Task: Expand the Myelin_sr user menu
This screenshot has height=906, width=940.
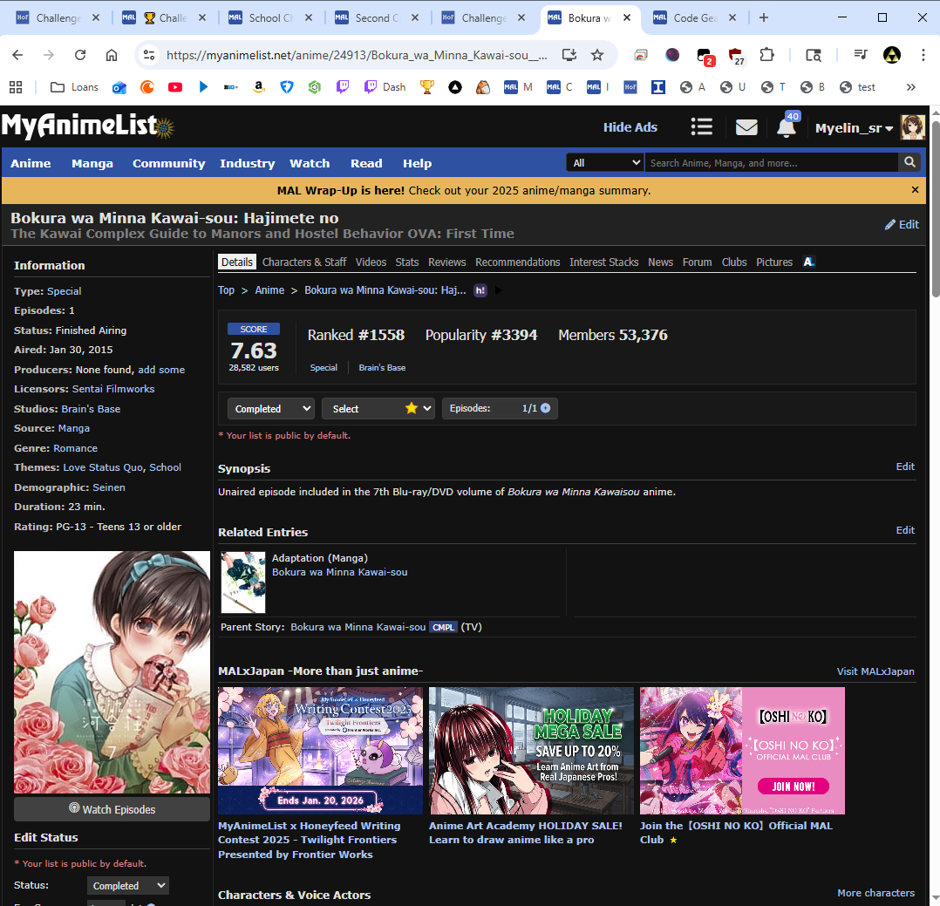Action: (854, 127)
